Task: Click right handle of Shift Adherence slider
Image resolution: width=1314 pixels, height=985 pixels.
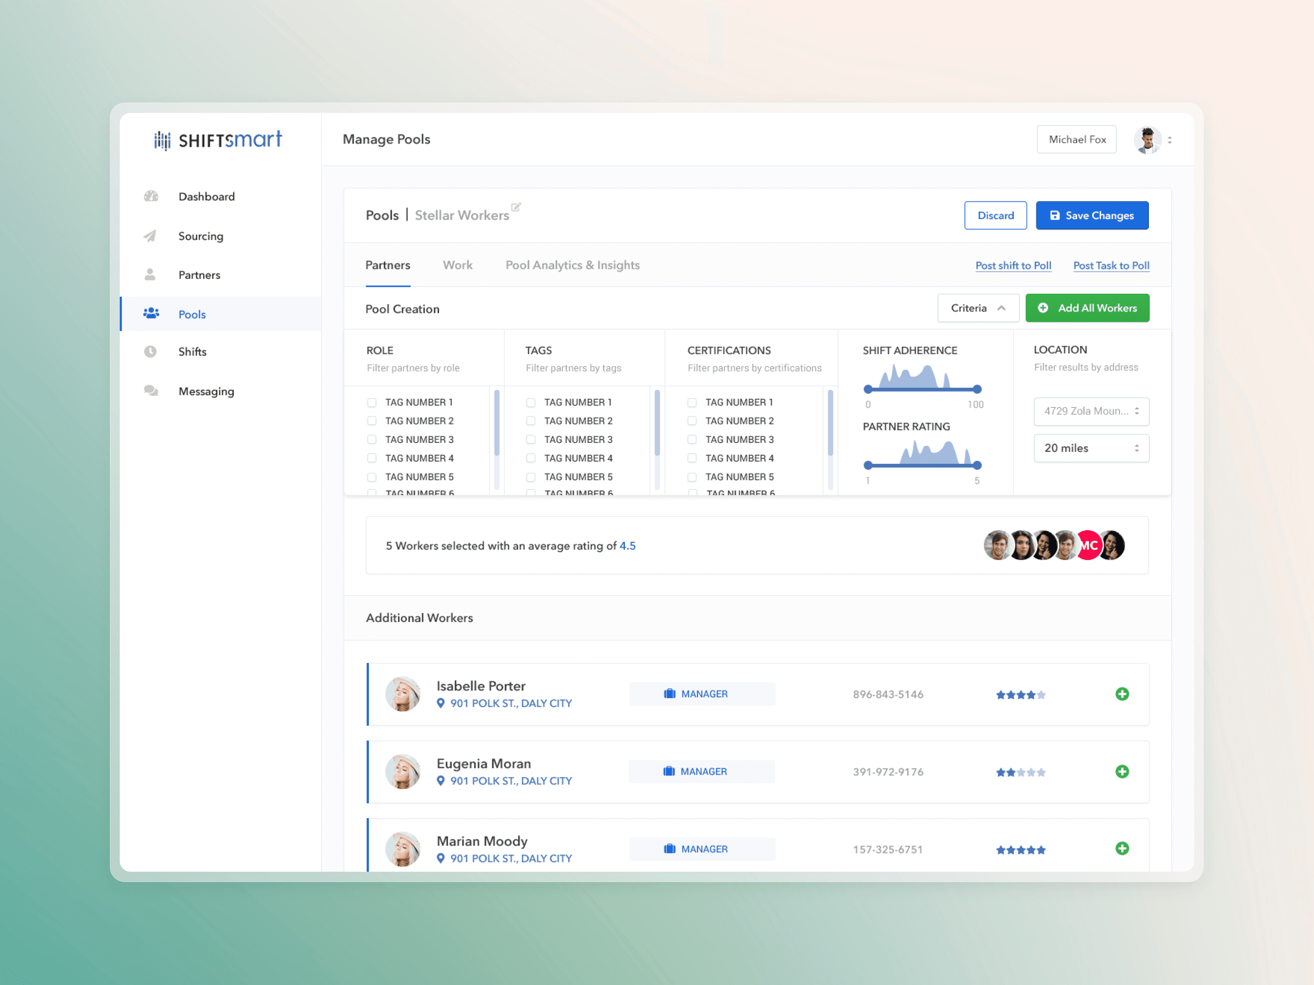Action: tap(977, 389)
